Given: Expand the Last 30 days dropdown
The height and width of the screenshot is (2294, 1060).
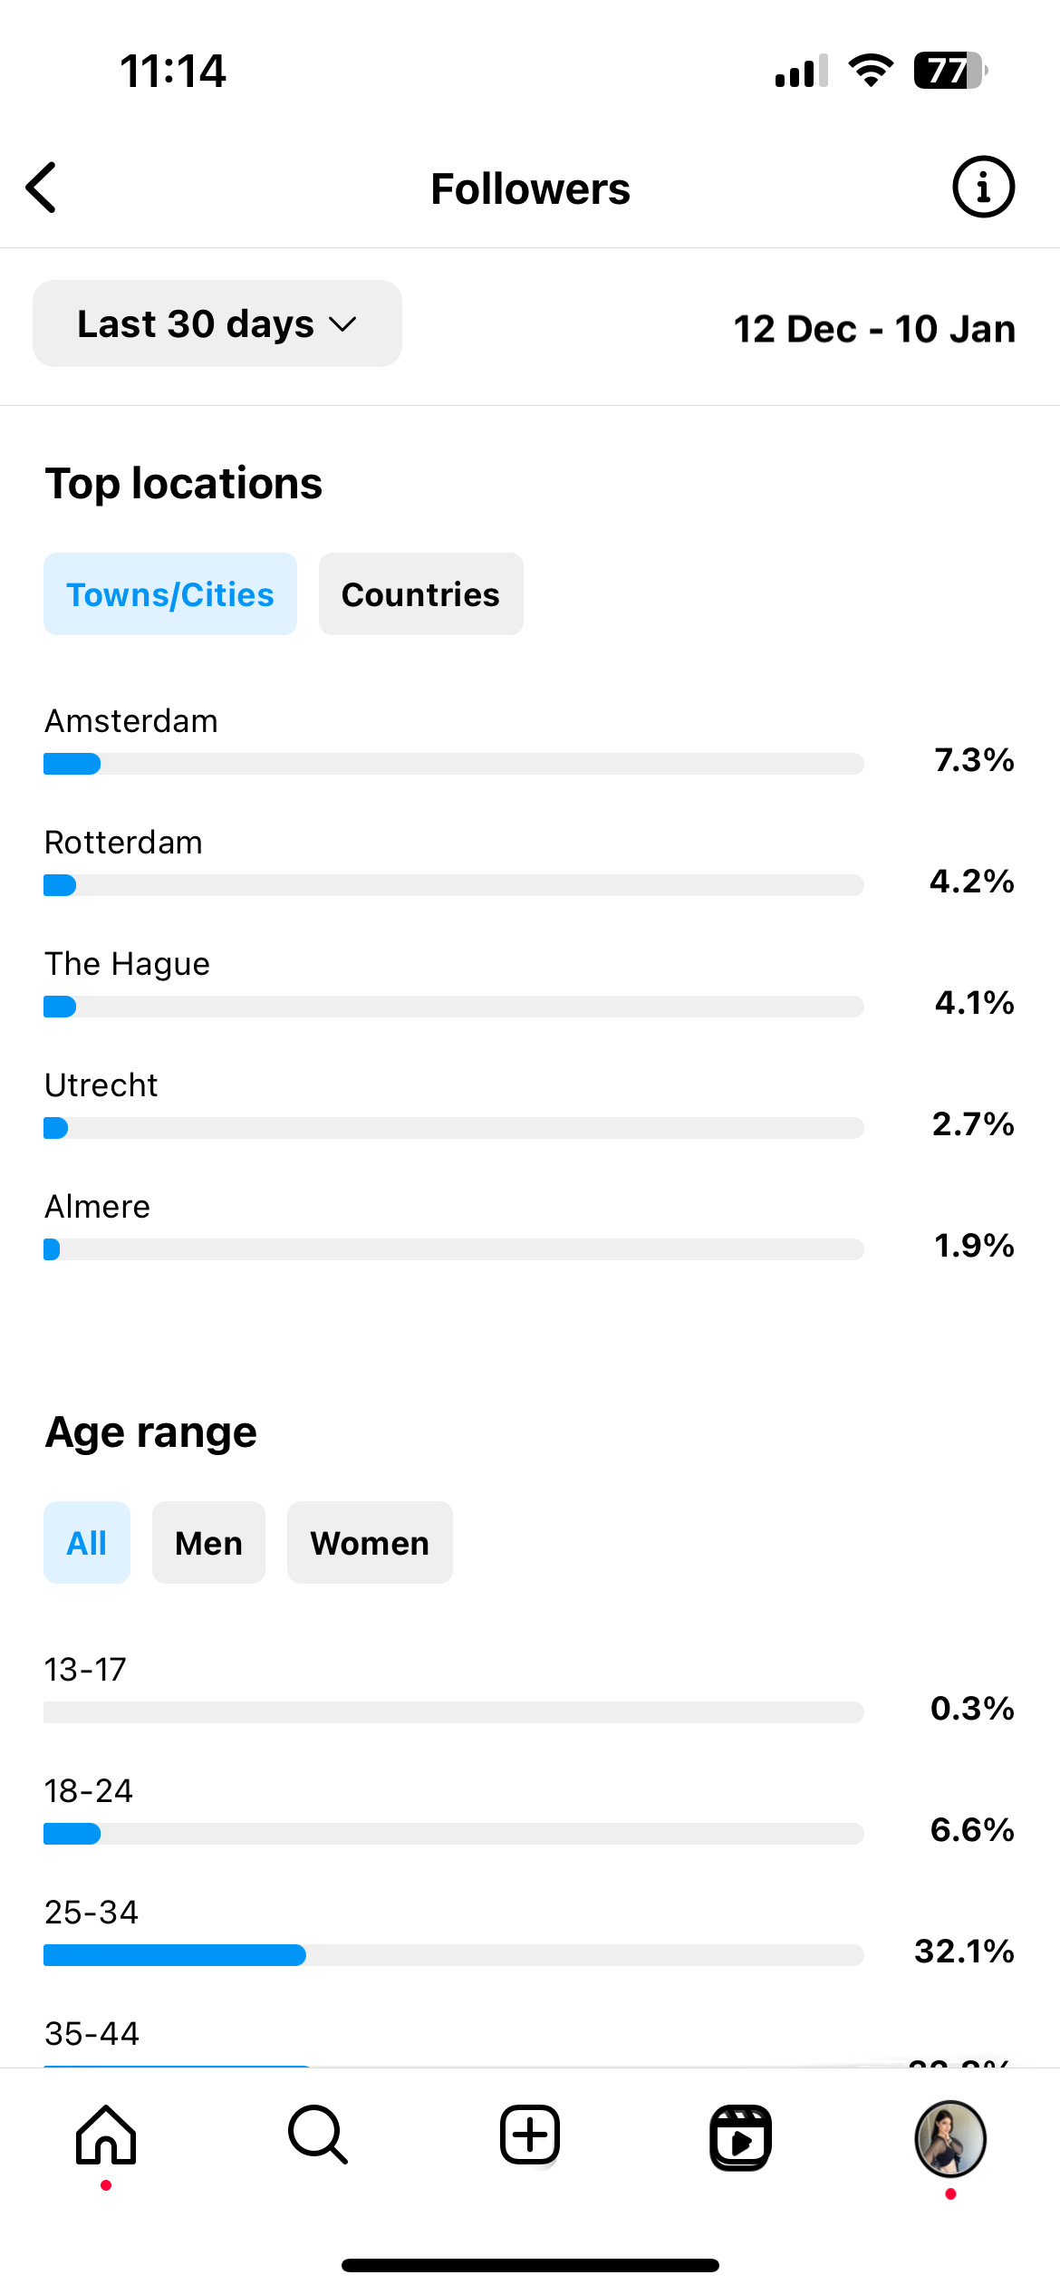Looking at the screenshot, I should click(x=217, y=323).
